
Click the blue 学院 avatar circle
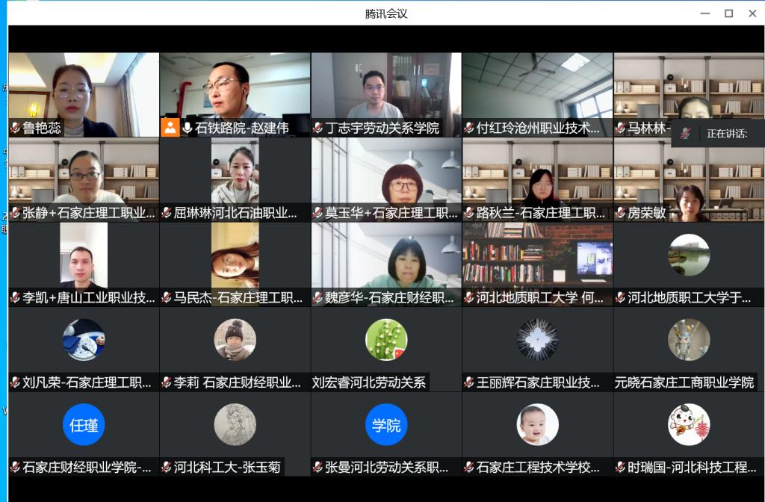coord(386,424)
